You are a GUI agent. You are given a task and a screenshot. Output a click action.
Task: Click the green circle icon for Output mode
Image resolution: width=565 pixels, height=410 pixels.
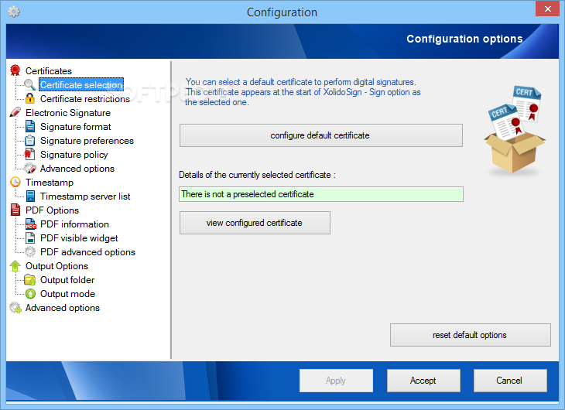click(30, 294)
